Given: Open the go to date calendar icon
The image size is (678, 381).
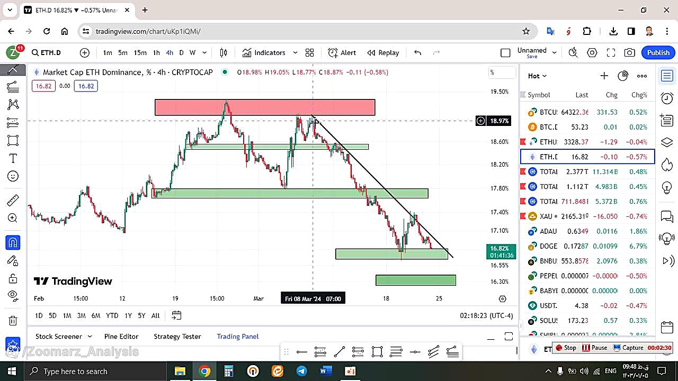Looking at the screenshot, I should click(x=176, y=315).
